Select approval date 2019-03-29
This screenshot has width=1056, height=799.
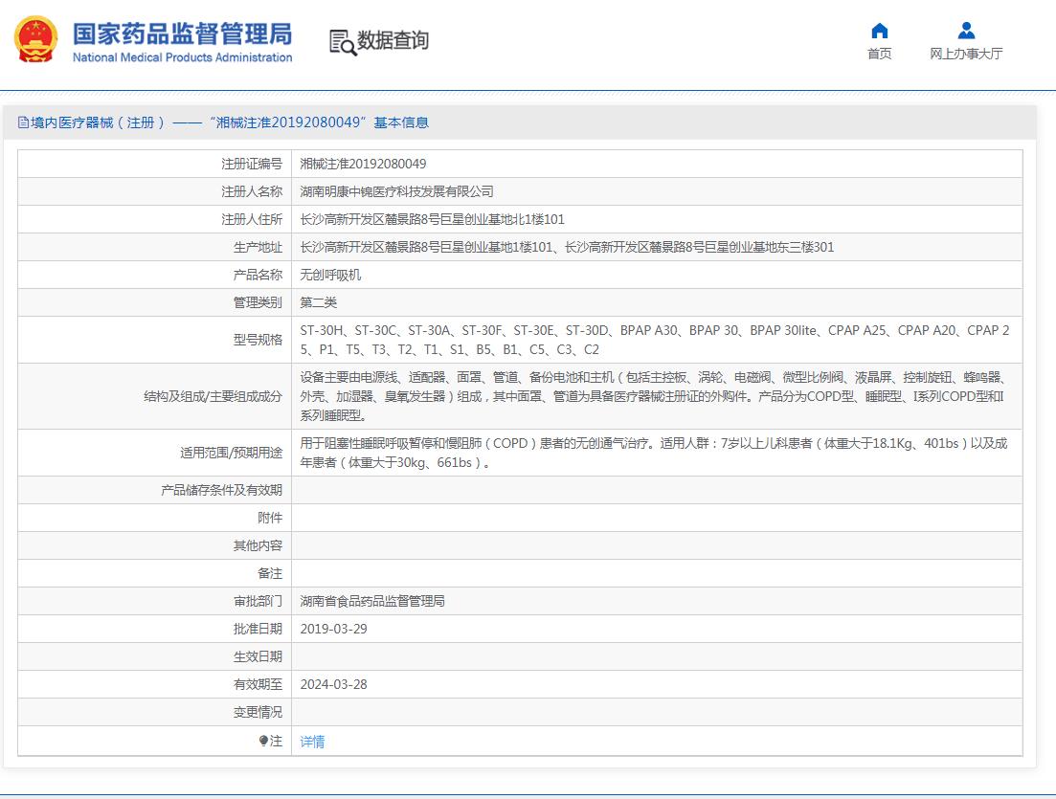(x=333, y=629)
